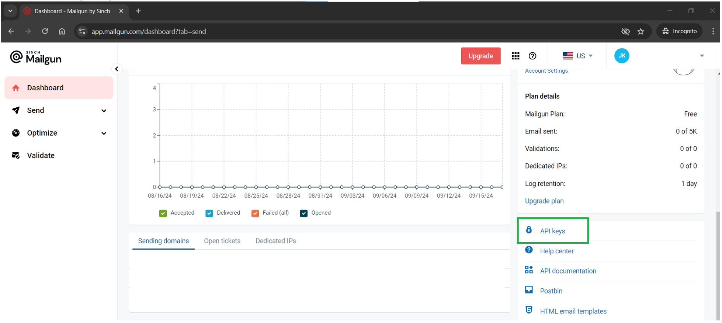Click the 'Email sent:' plan detail
This screenshot has height=323, width=722.
[x=541, y=131]
